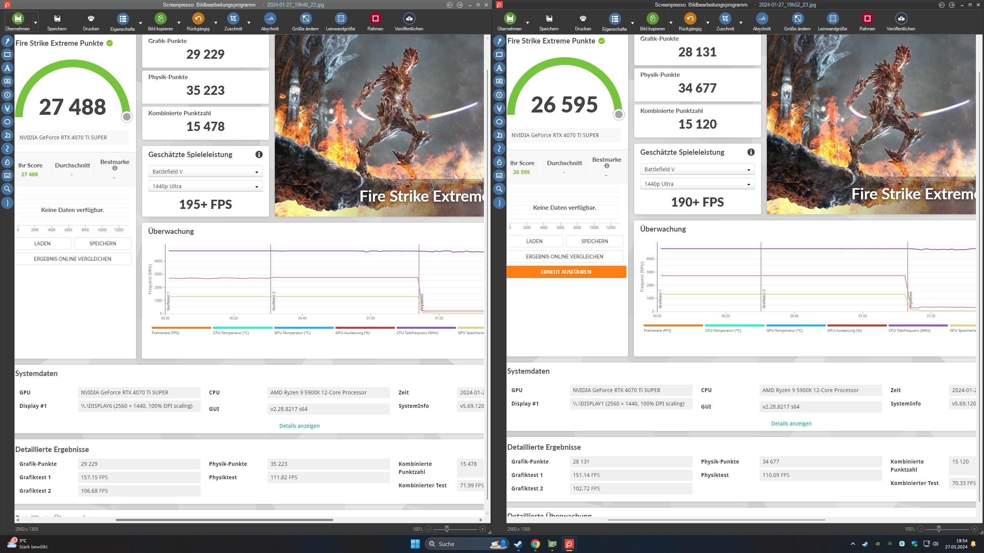Activate the magnifier tool in left sidebar
The width and height of the screenshot is (984, 553).
(7, 189)
